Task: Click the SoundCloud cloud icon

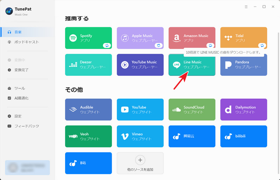Action: [x=176, y=109]
